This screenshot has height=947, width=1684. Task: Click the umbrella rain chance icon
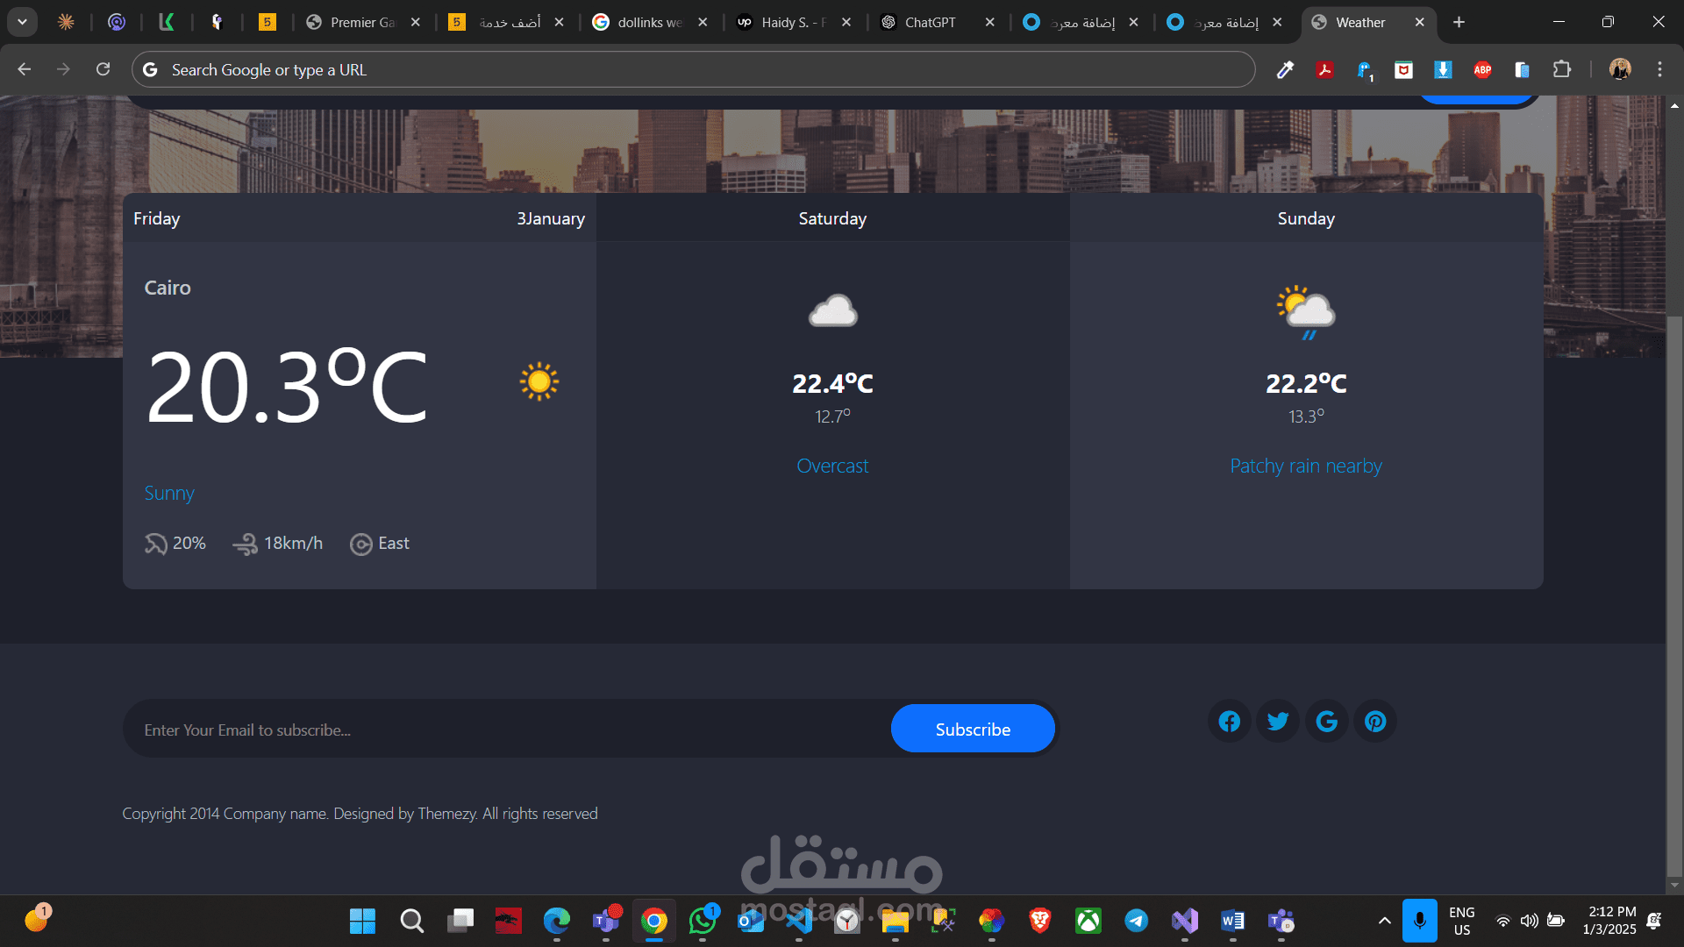[x=155, y=544]
